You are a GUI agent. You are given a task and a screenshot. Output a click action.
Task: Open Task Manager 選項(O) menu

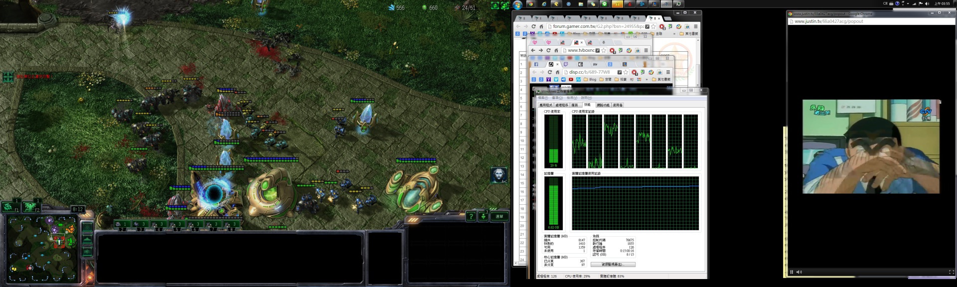point(557,98)
